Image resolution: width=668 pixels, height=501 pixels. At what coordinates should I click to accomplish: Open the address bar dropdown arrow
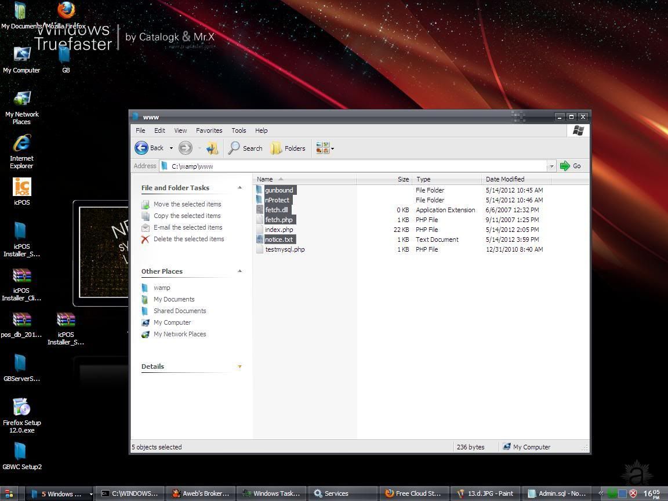pos(551,166)
